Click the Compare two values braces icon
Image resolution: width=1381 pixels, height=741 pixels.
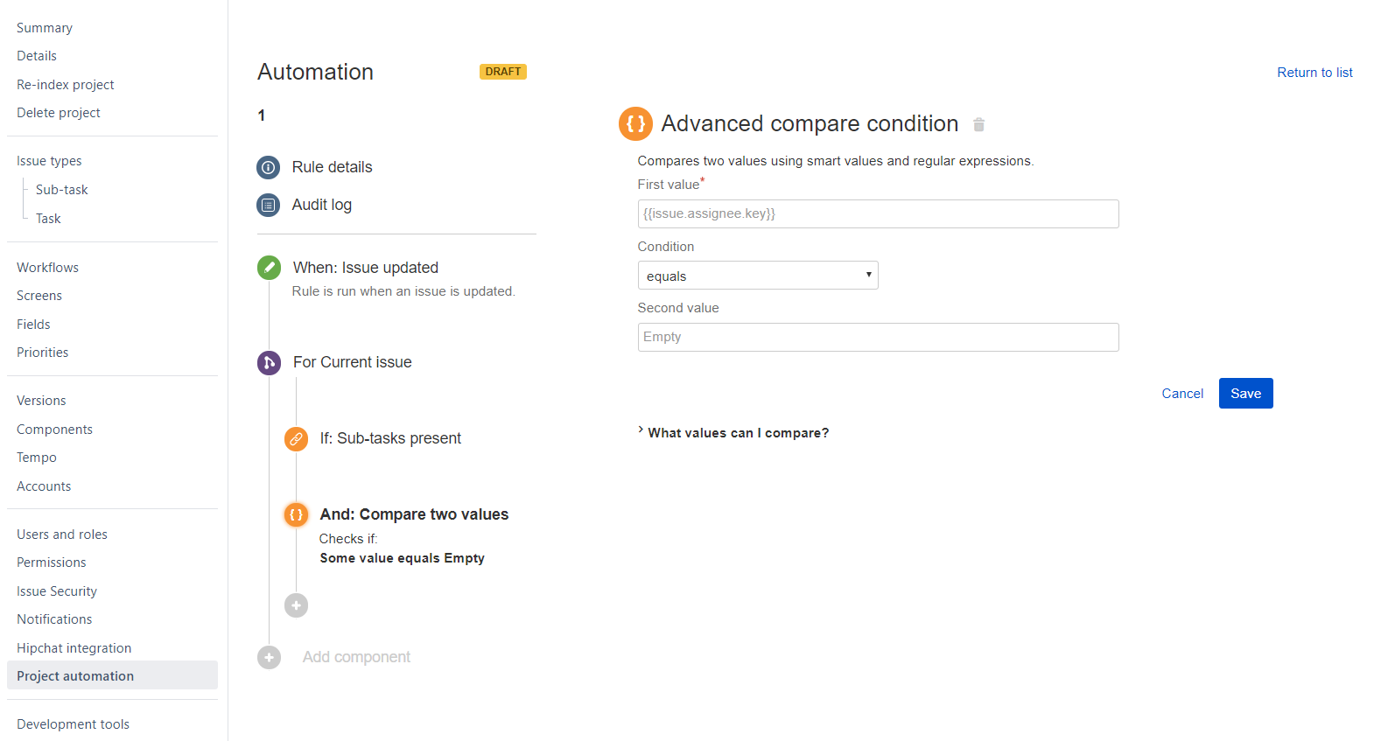(x=296, y=514)
